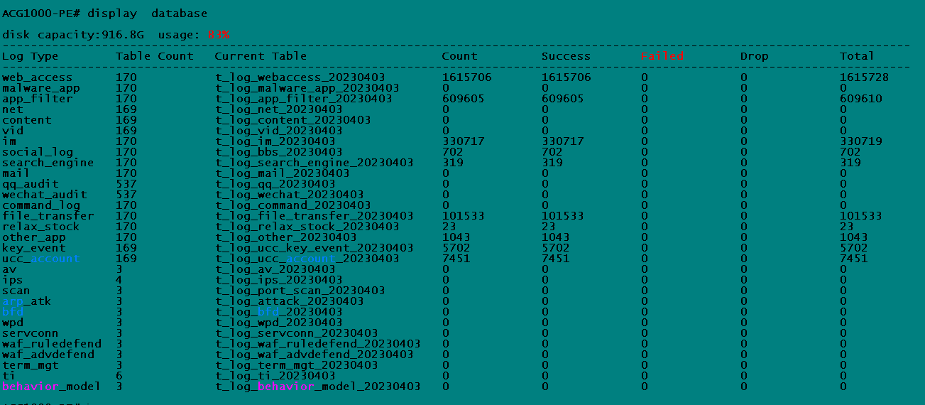Select the web_access log type
Screen dimensions: 925x405
click(x=38, y=77)
